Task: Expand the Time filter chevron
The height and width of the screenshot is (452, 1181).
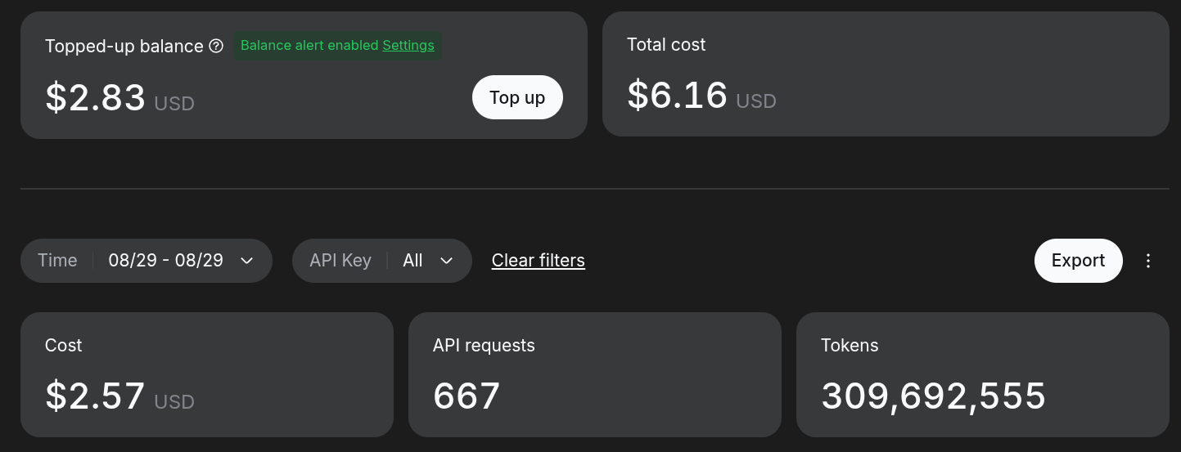Action: [x=246, y=261]
